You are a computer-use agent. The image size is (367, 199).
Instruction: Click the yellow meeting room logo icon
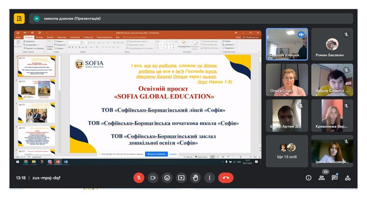(x=19, y=18)
